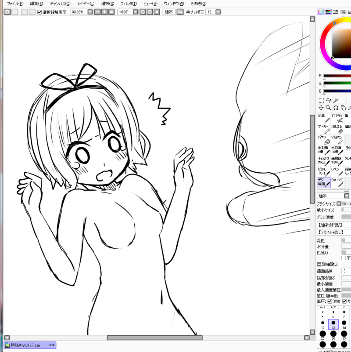351x352 pixels.
Task: Open the 編集(E) menu
Action: click(36, 4)
